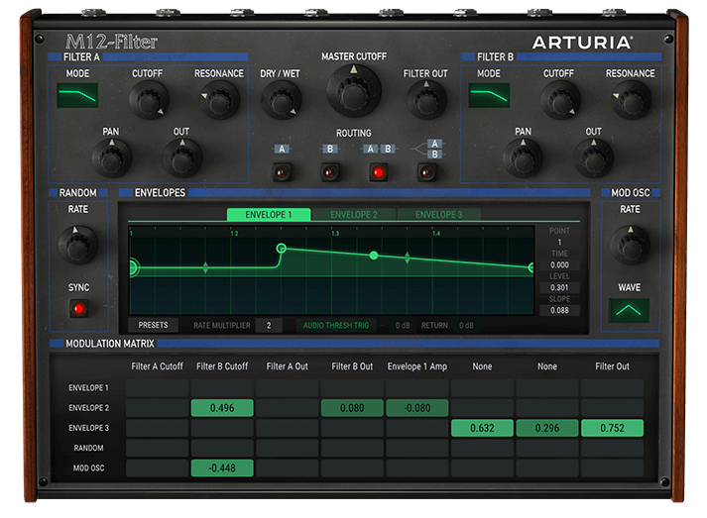Click the Master Cutoff knob

353,91
